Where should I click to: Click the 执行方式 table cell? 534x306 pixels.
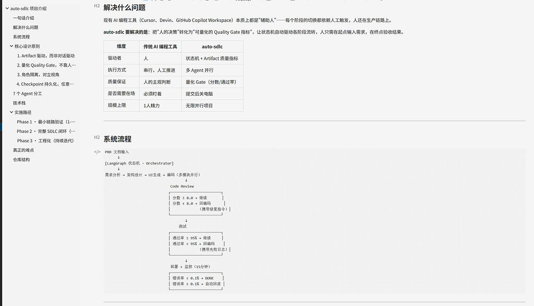coord(121,70)
